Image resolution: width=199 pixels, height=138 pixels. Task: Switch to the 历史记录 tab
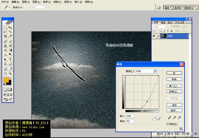point(180,22)
